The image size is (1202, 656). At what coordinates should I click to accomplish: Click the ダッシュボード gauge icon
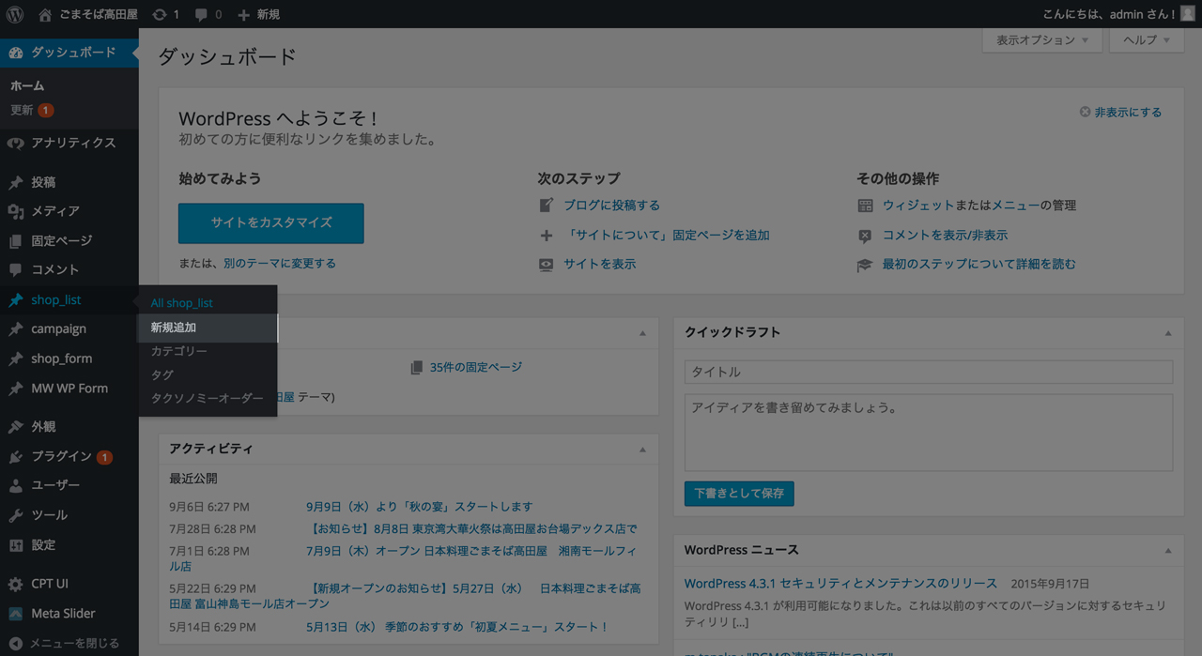[x=15, y=53]
